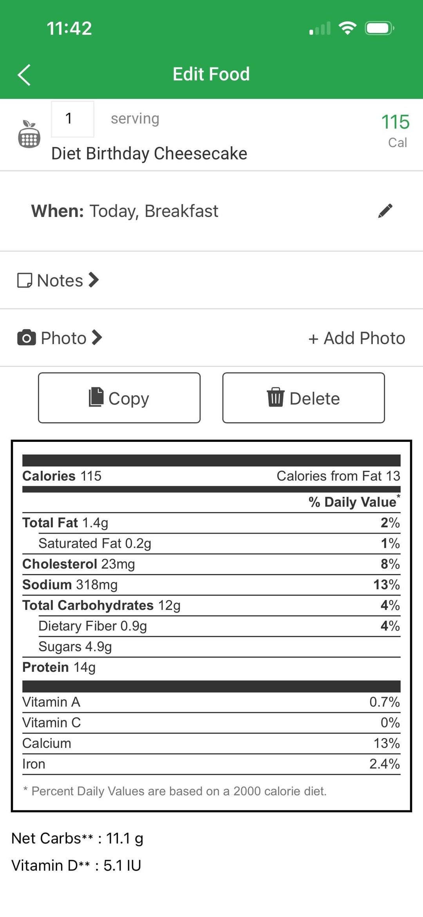Expand the Photo chevron
The width and height of the screenshot is (423, 917).
tap(97, 337)
